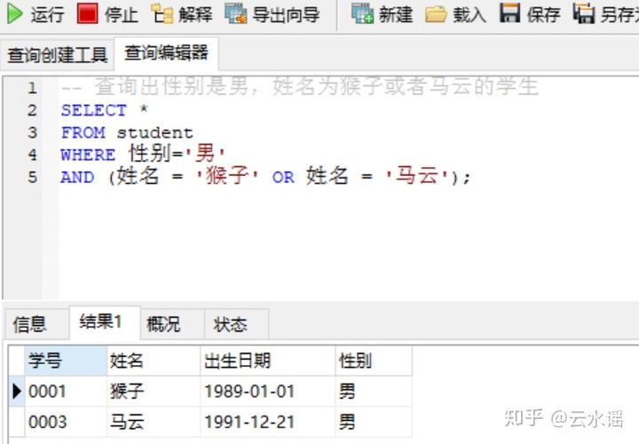Click the '马云' string in the query
This screenshot has height=444, width=639.
pyautogui.click(x=416, y=176)
